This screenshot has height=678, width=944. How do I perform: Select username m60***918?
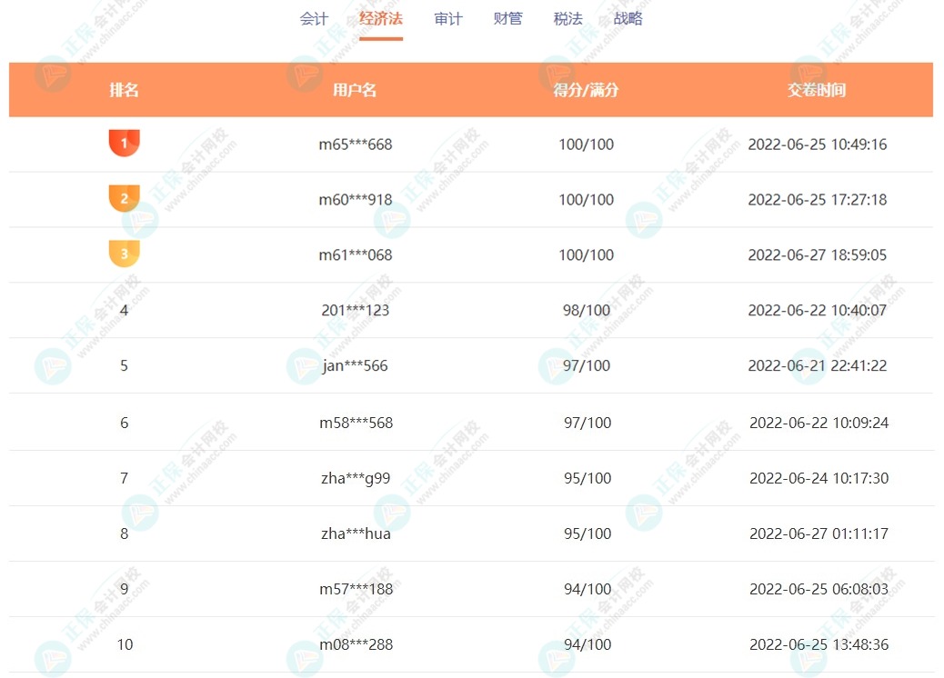pyautogui.click(x=356, y=200)
